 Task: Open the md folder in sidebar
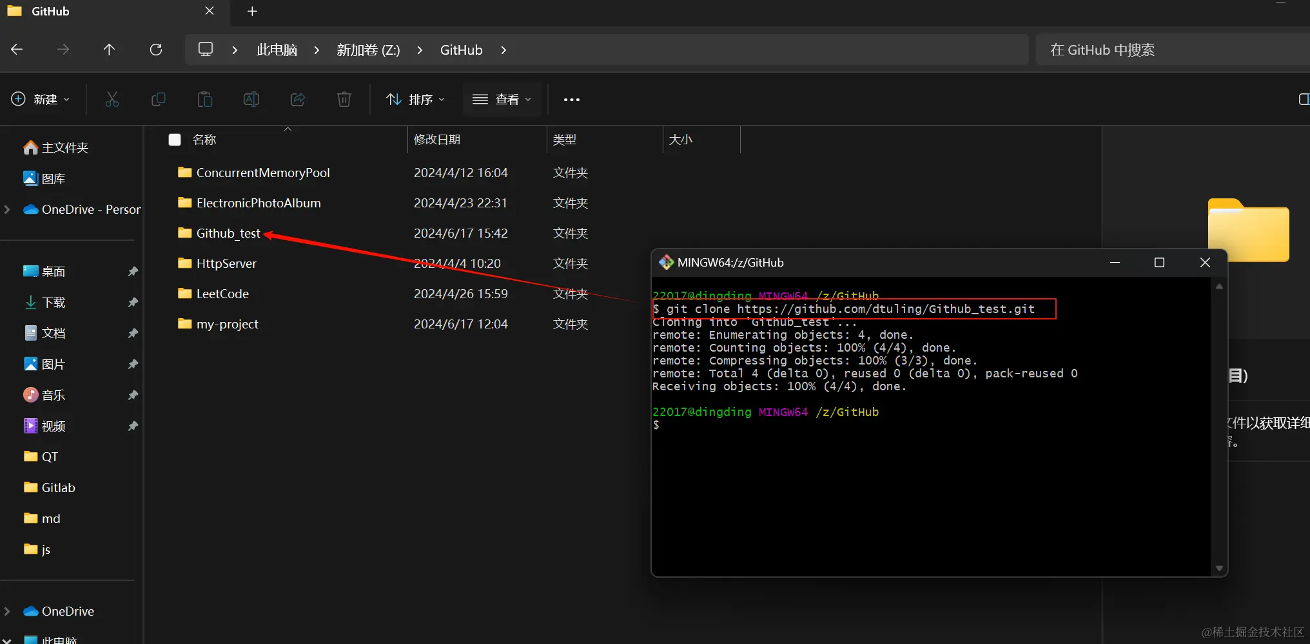click(42, 518)
